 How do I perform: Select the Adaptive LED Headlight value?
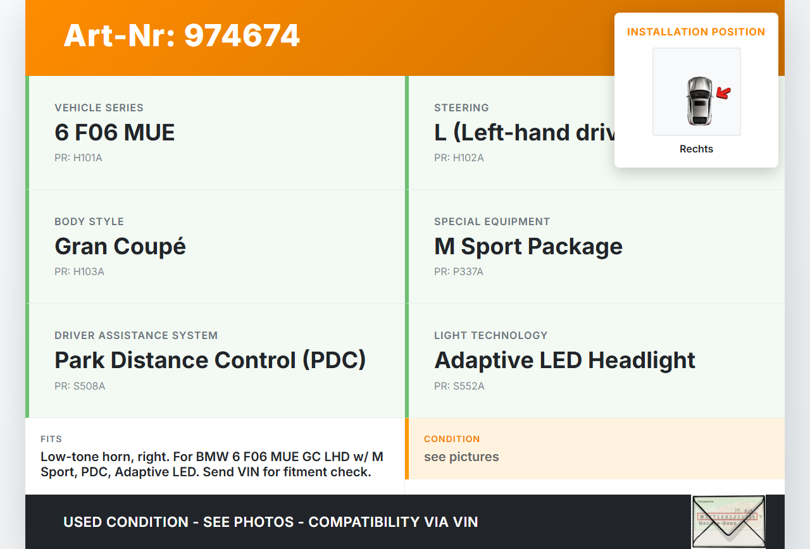pos(564,360)
